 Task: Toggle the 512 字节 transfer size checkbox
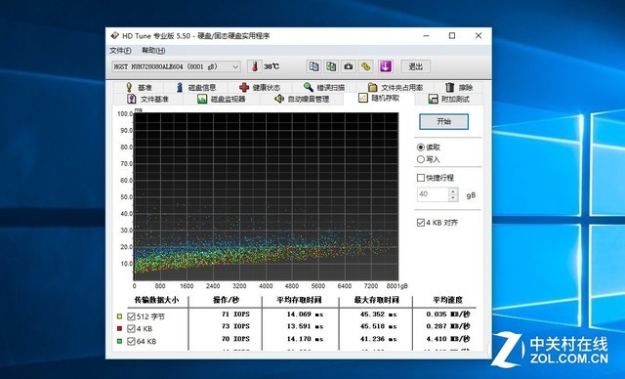131,316
